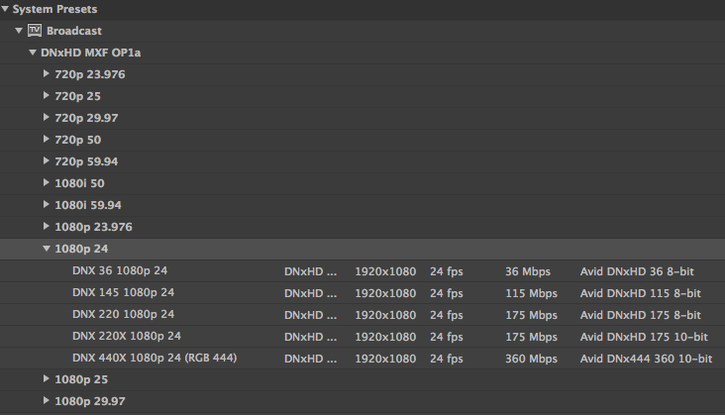The height and width of the screenshot is (415, 725).
Task: Expand the 1080i 59.94 folder
Action: [x=46, y=204]
